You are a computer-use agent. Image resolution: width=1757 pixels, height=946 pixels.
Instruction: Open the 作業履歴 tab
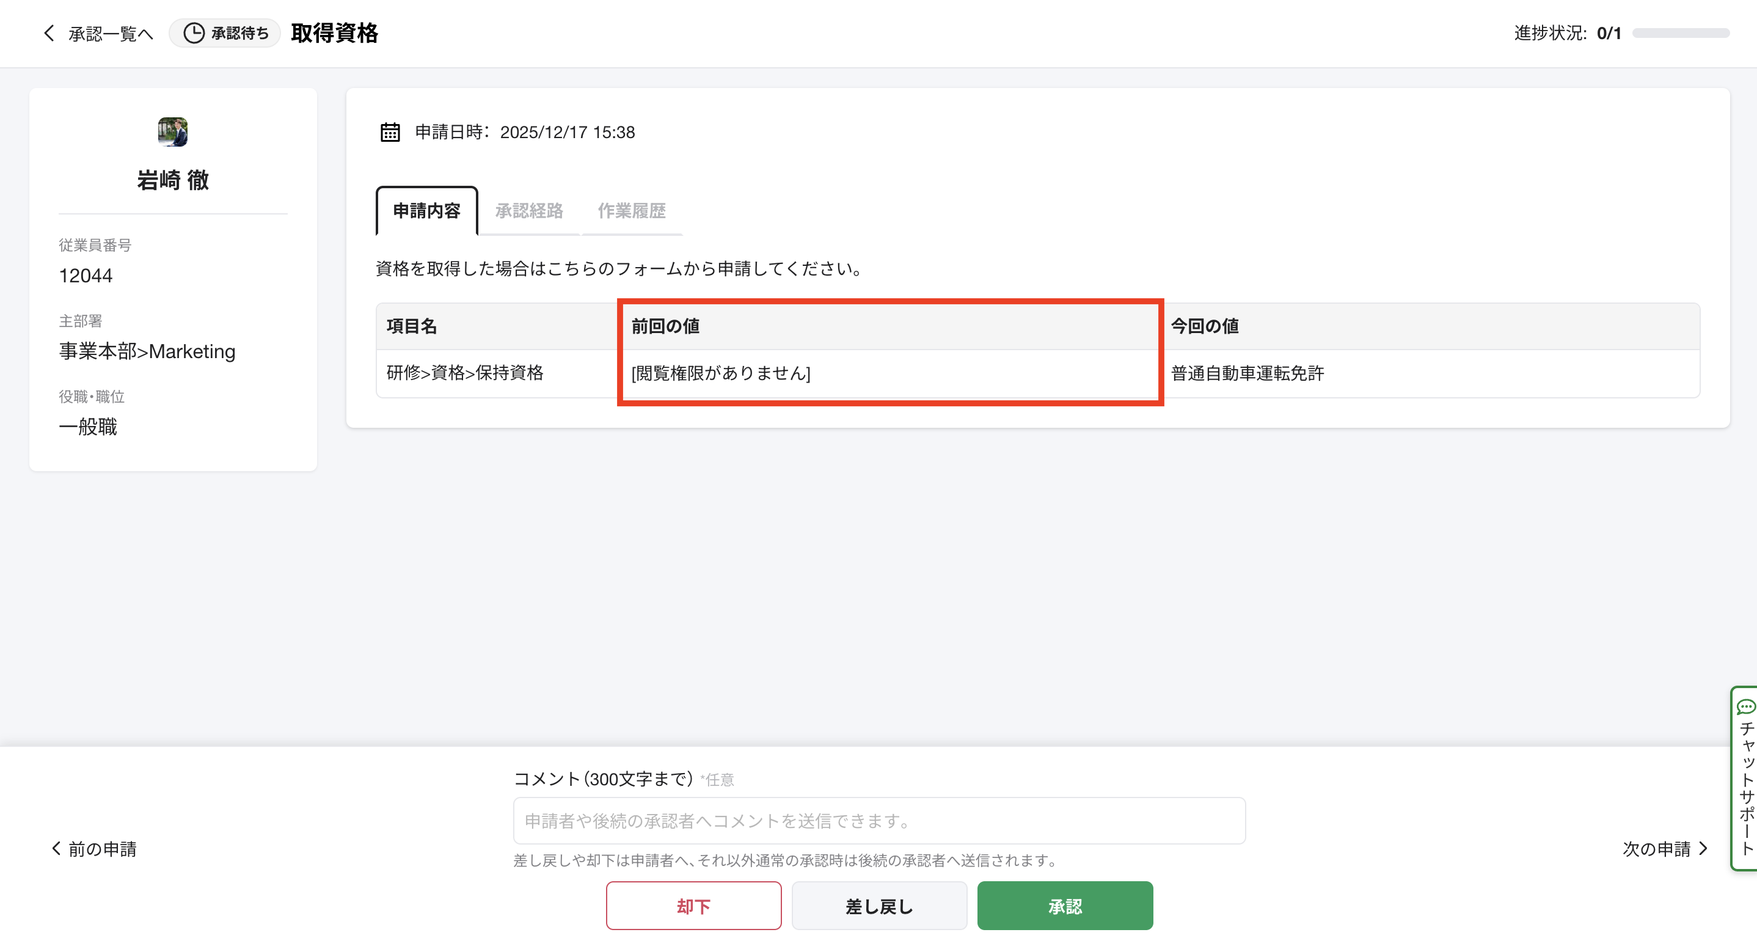click(632, 211)
